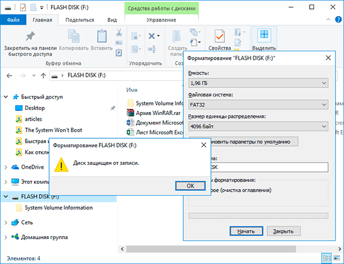The image size is (344, 264).
Task: Click the Edit icon below Open
Action: (x=238, y=42)
